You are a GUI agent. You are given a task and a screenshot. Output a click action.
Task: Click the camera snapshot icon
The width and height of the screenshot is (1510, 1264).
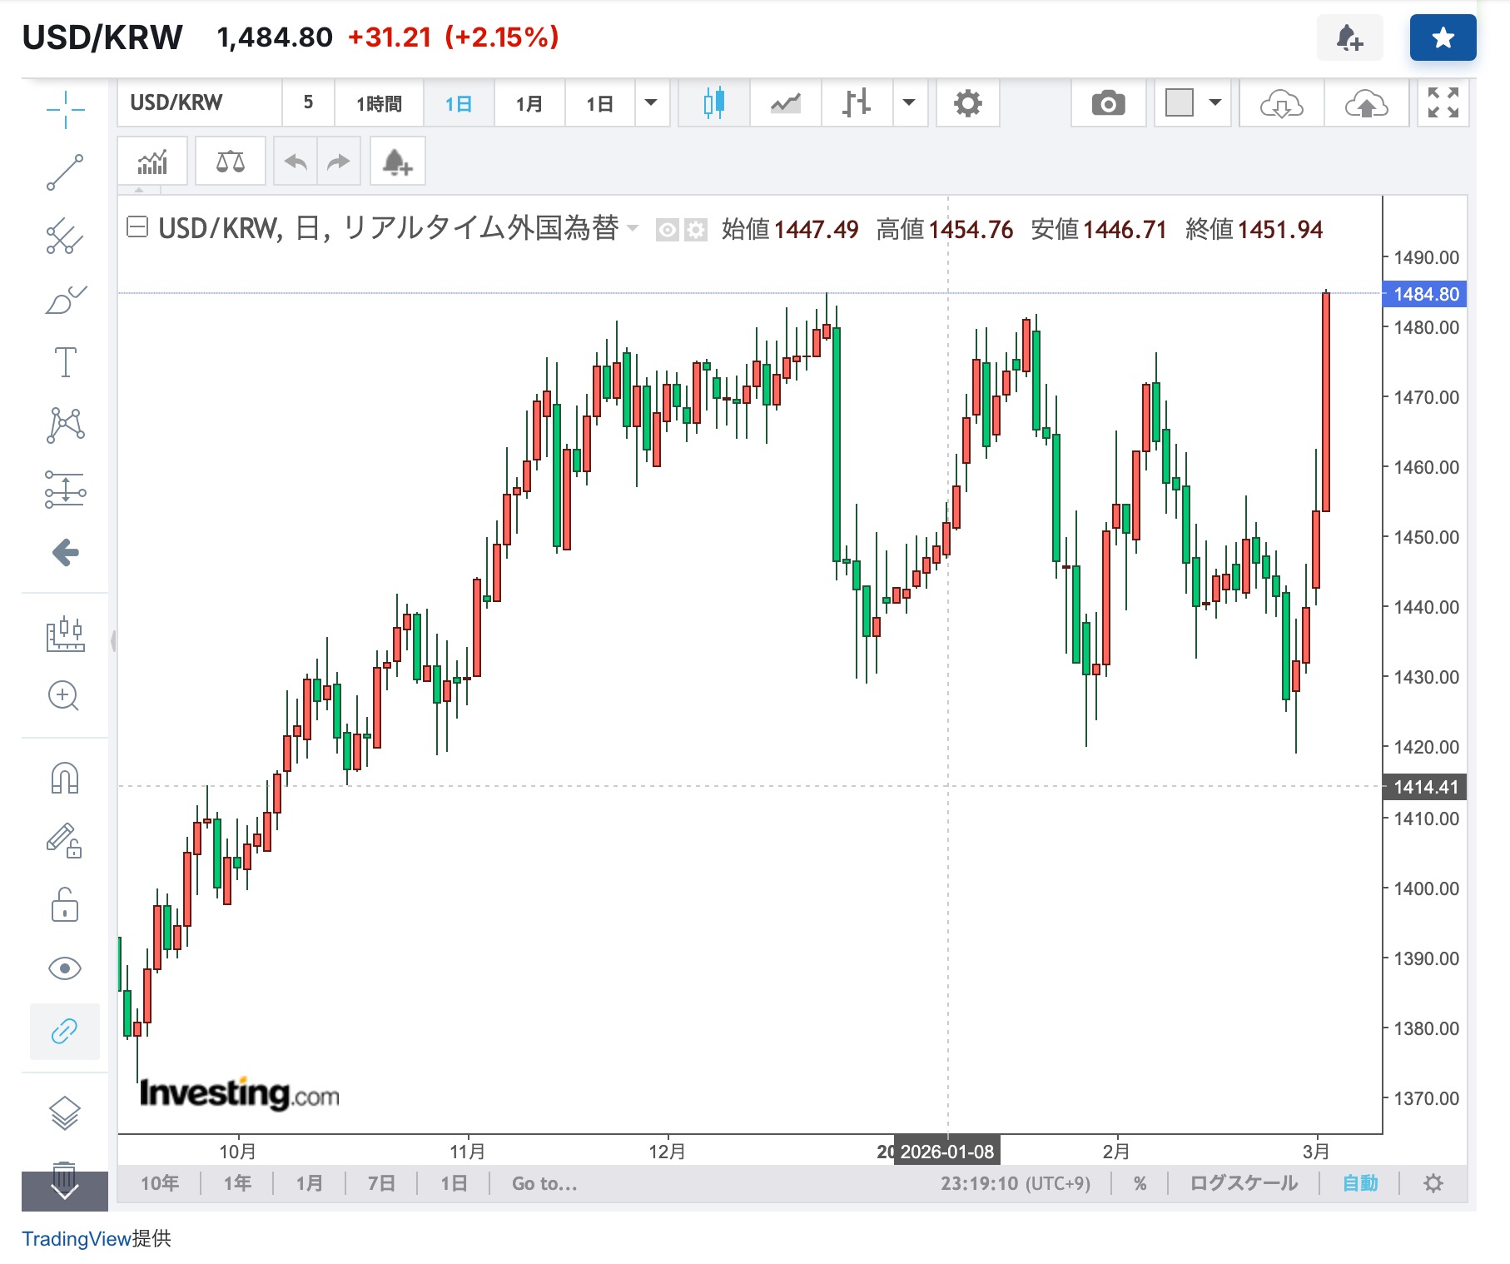coord(1108,104)
